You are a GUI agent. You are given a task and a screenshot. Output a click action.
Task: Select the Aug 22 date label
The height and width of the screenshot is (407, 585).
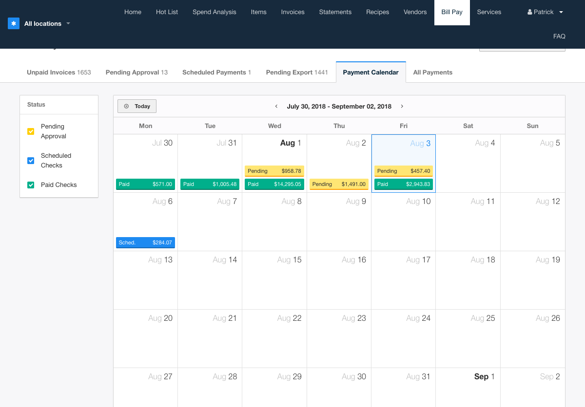pyautogui.click(x=290, y=318)
